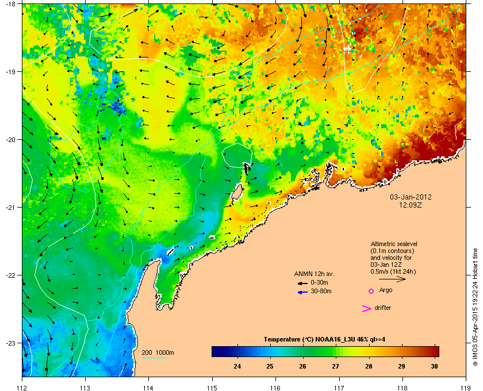483x391 pixels.
Task: Click the colorbar label 28
Action: coord(369,366)
